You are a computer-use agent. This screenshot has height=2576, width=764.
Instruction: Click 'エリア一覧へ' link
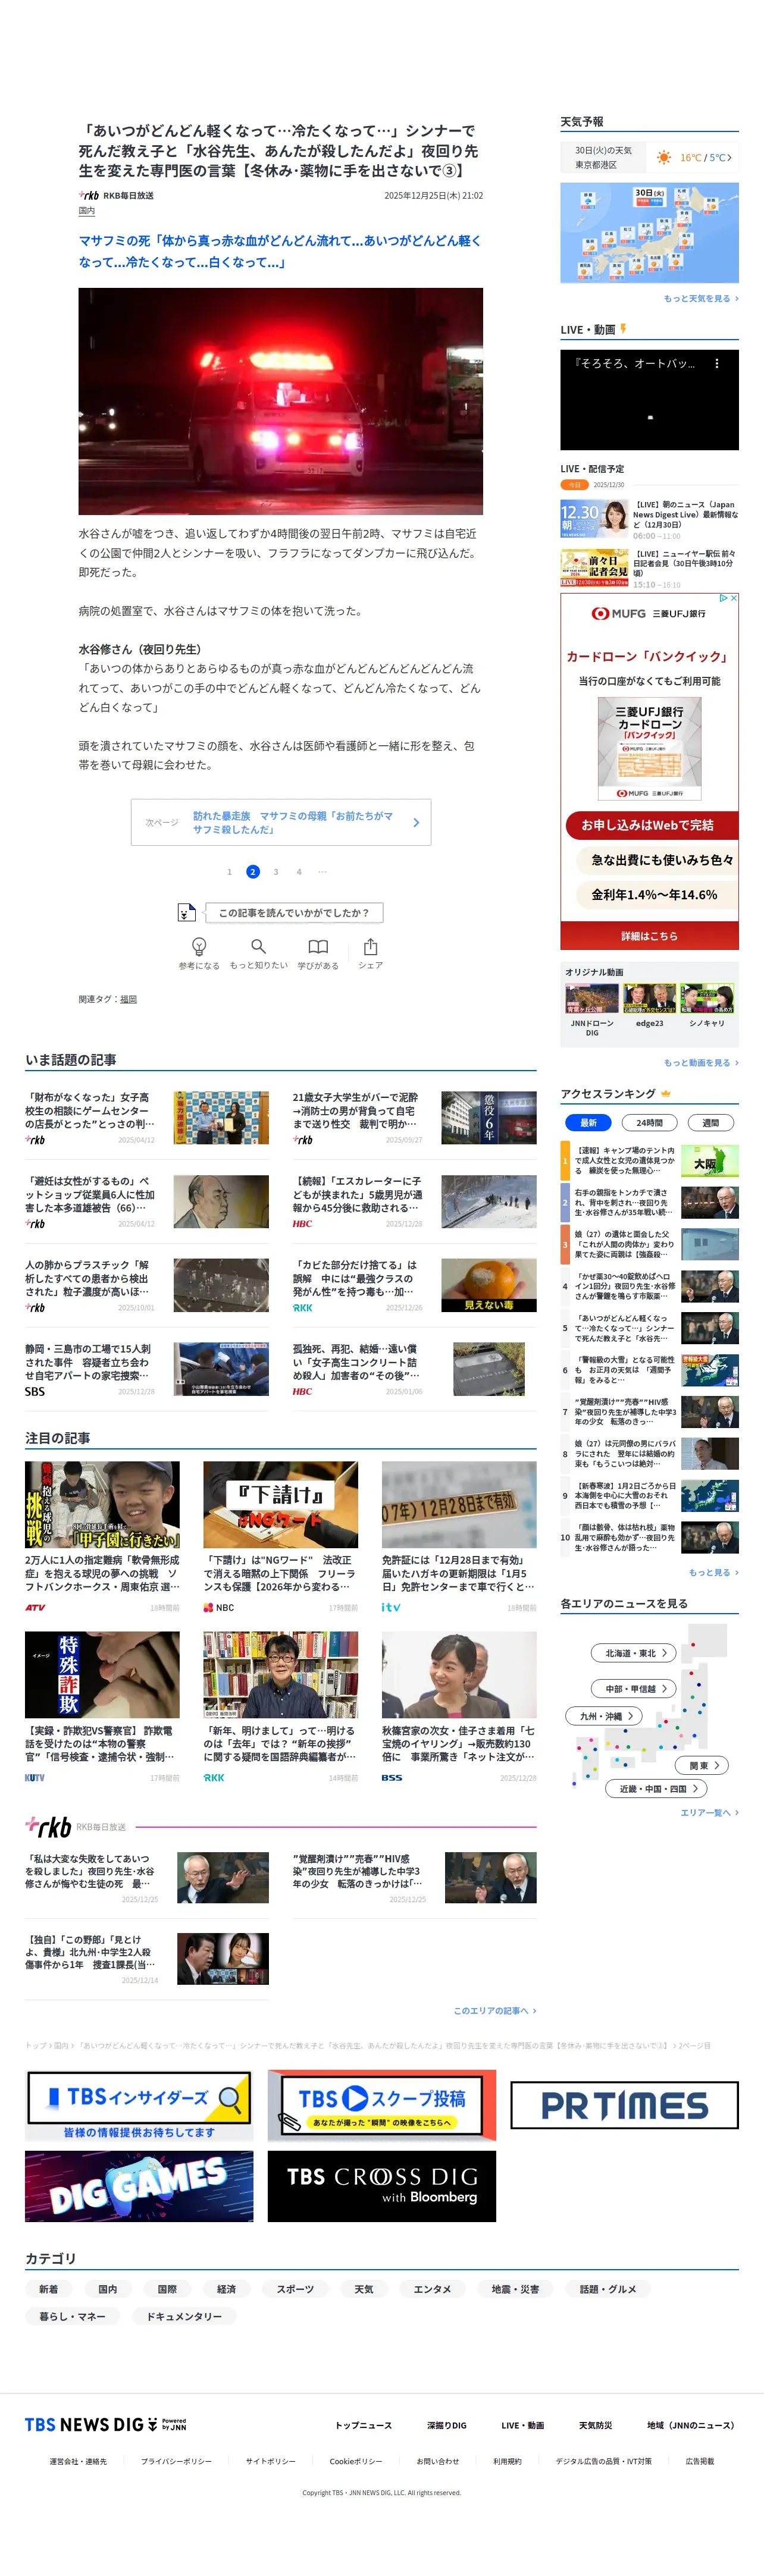tap(710, 1812)
